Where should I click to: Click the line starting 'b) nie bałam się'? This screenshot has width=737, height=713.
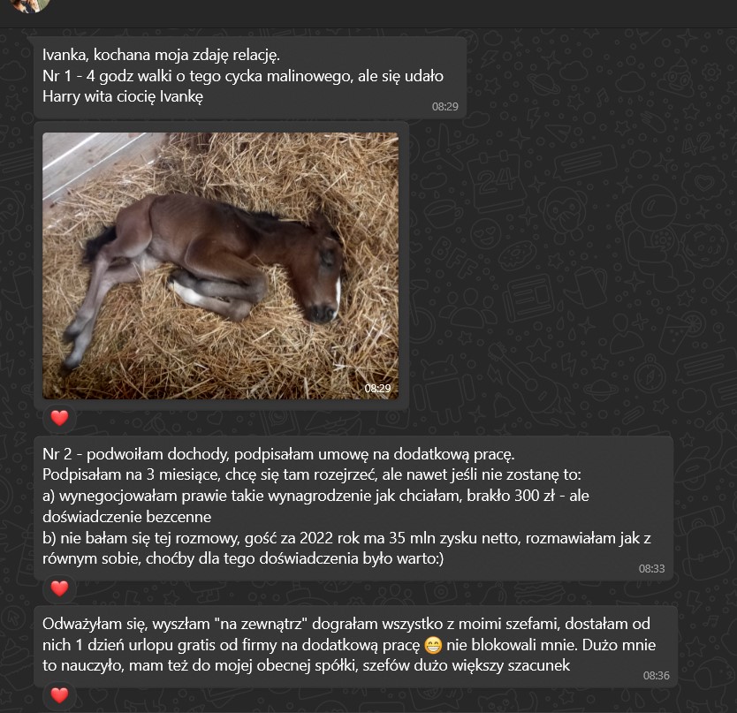347,538
